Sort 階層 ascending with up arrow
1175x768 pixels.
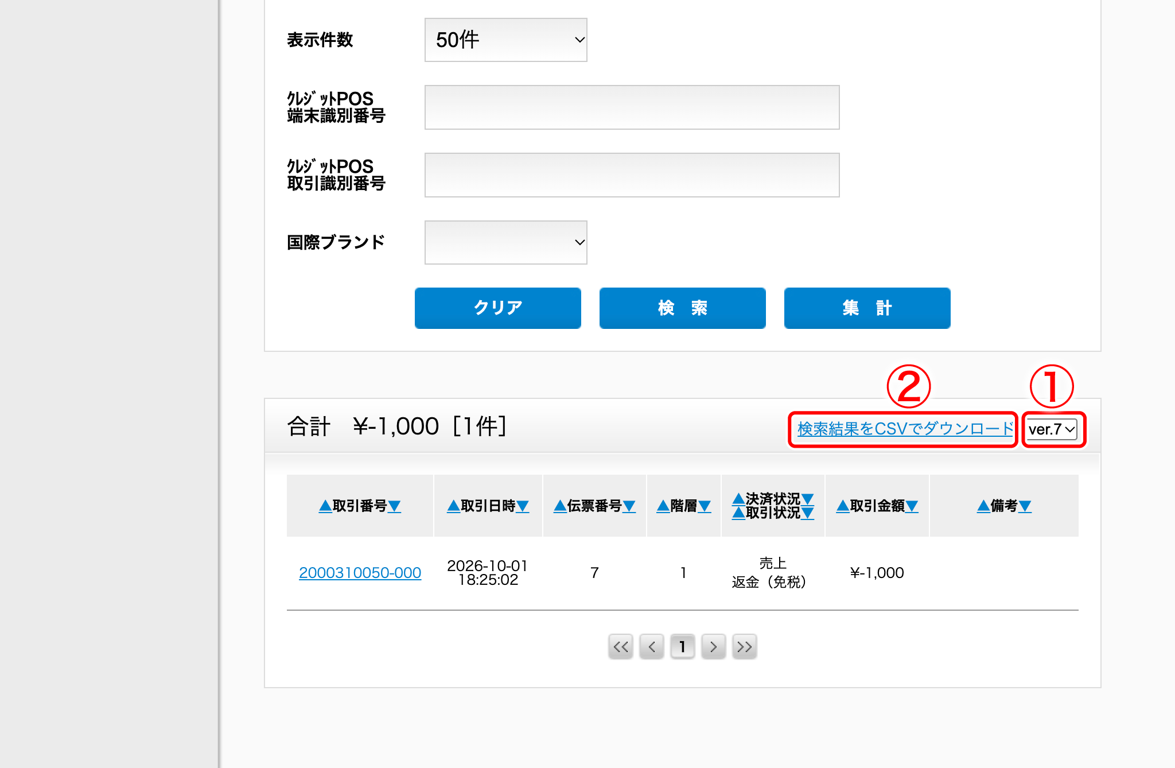663,506
